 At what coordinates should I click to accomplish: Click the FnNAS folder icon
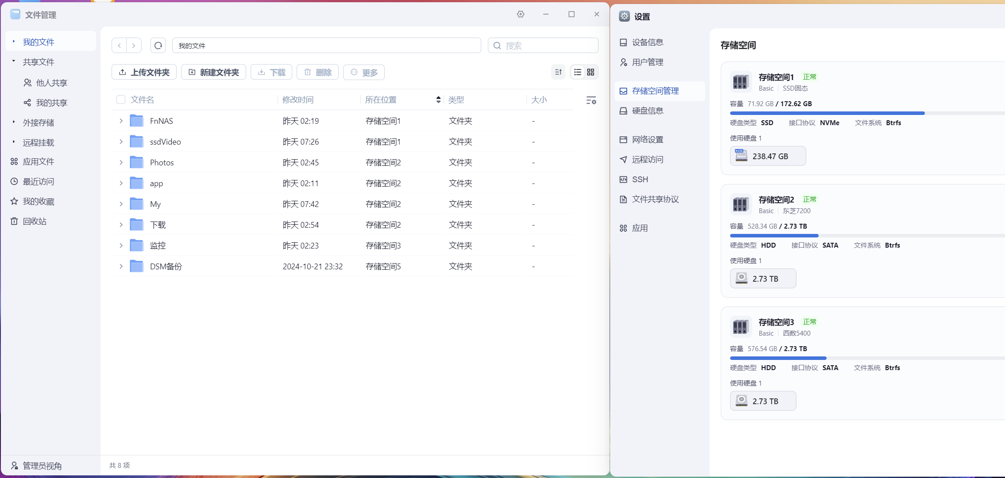click(136, 121)
